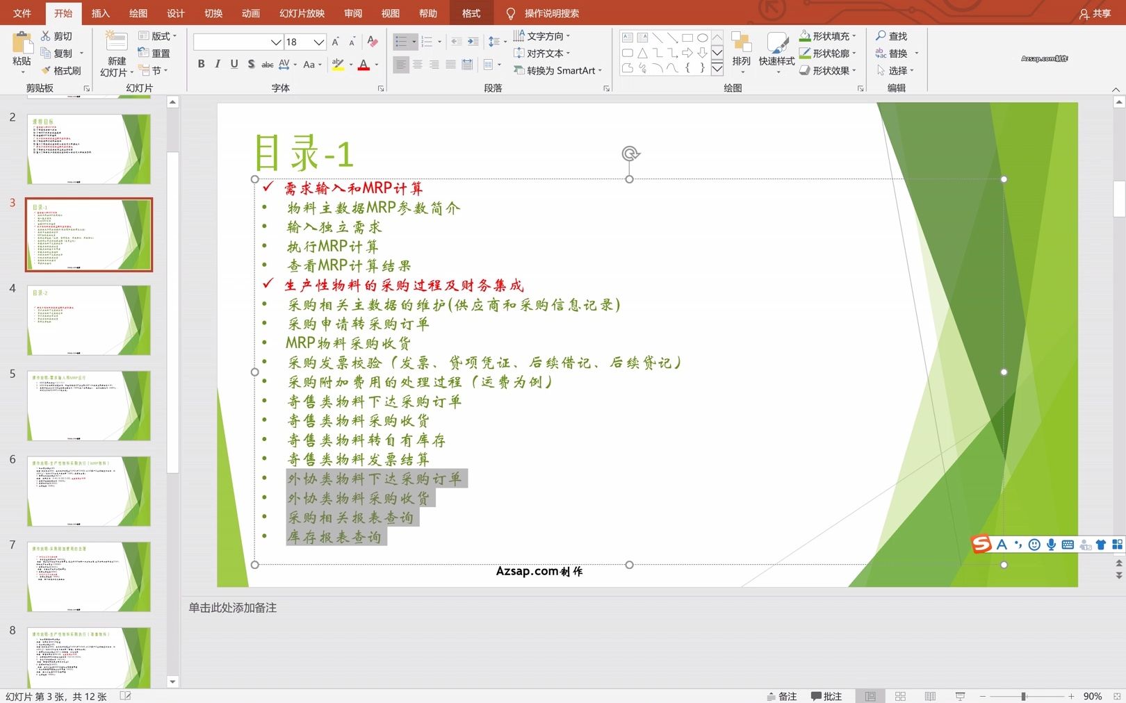Screen dimensions: 1126x703
Task: Toggle the Notes pane in status bar
Action: coord(782,696)
